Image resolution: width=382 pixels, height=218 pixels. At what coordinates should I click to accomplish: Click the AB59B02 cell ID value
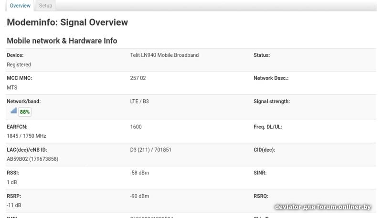click(x=32, y=159)
